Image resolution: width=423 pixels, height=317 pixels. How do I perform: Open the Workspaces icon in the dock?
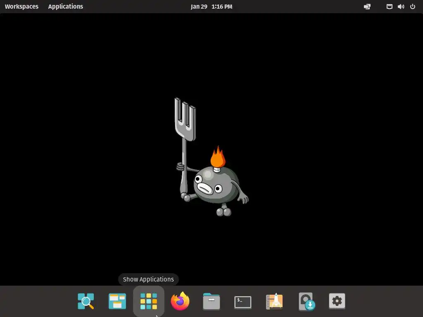click(x=117, y=301)
